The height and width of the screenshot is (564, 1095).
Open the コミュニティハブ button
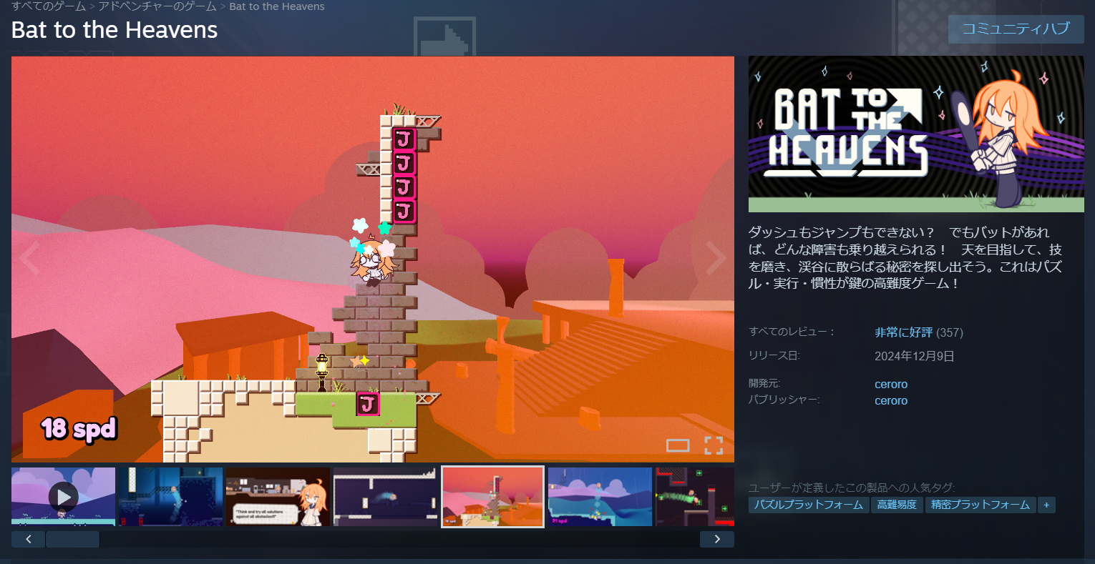(x=1016, y=29)
